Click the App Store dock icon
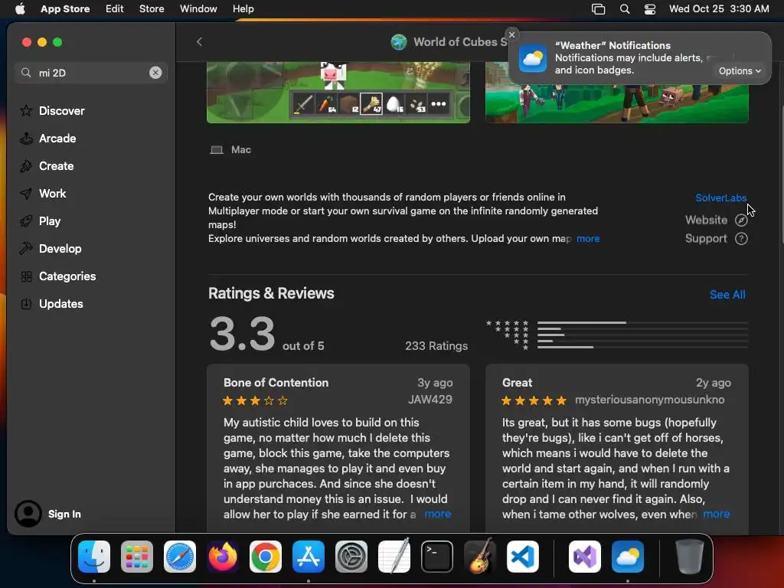 click(309, 557)
